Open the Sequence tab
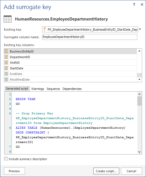This screenshot has width=146, height=177. [53, 89]
